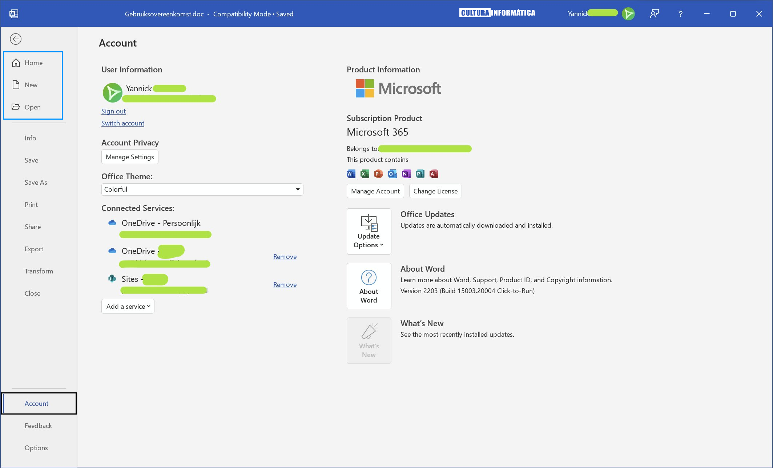Click the Access icon under product contents
The height and width of the screenshot is (468, 773).
pos(434,174)
